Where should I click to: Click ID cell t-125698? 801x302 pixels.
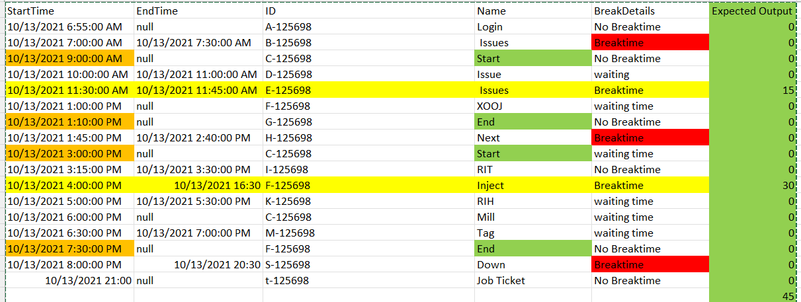point(368,281)
